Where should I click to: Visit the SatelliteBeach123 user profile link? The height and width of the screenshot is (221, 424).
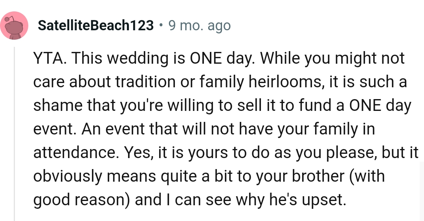click(x=96, y=26)
